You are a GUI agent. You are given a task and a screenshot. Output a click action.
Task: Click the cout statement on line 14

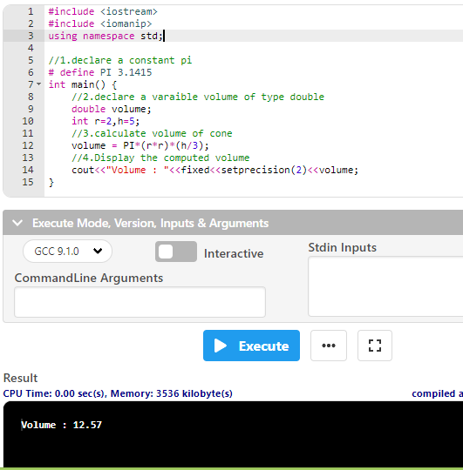pyautogui.click(x=214, y=170)
